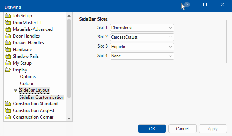Select the Colour item under Display

coord(27,83)
